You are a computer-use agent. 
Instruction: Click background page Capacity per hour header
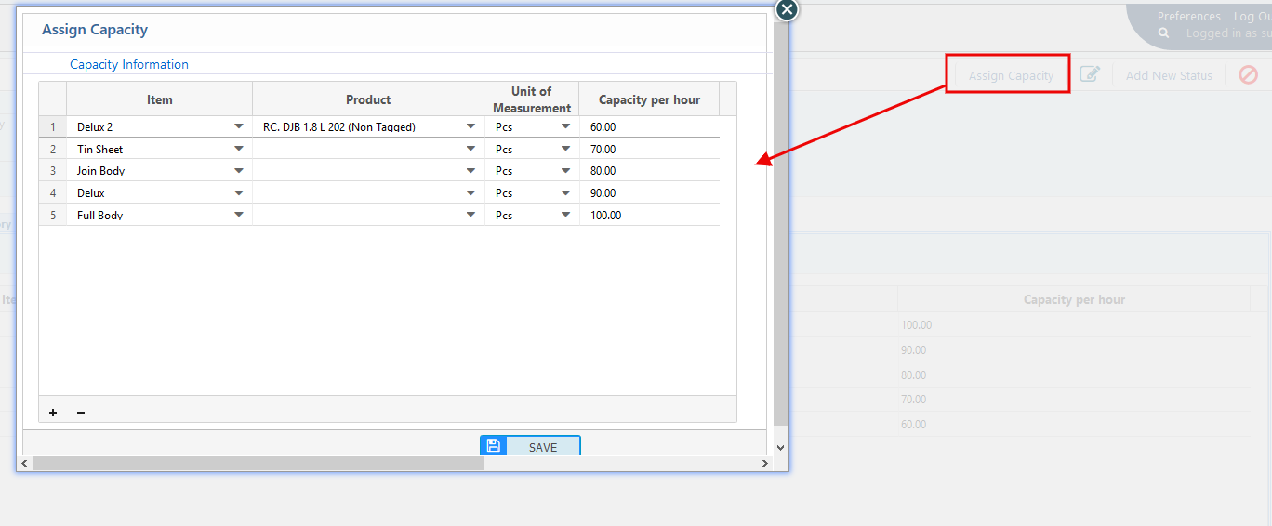click(x=1074, y=299)
